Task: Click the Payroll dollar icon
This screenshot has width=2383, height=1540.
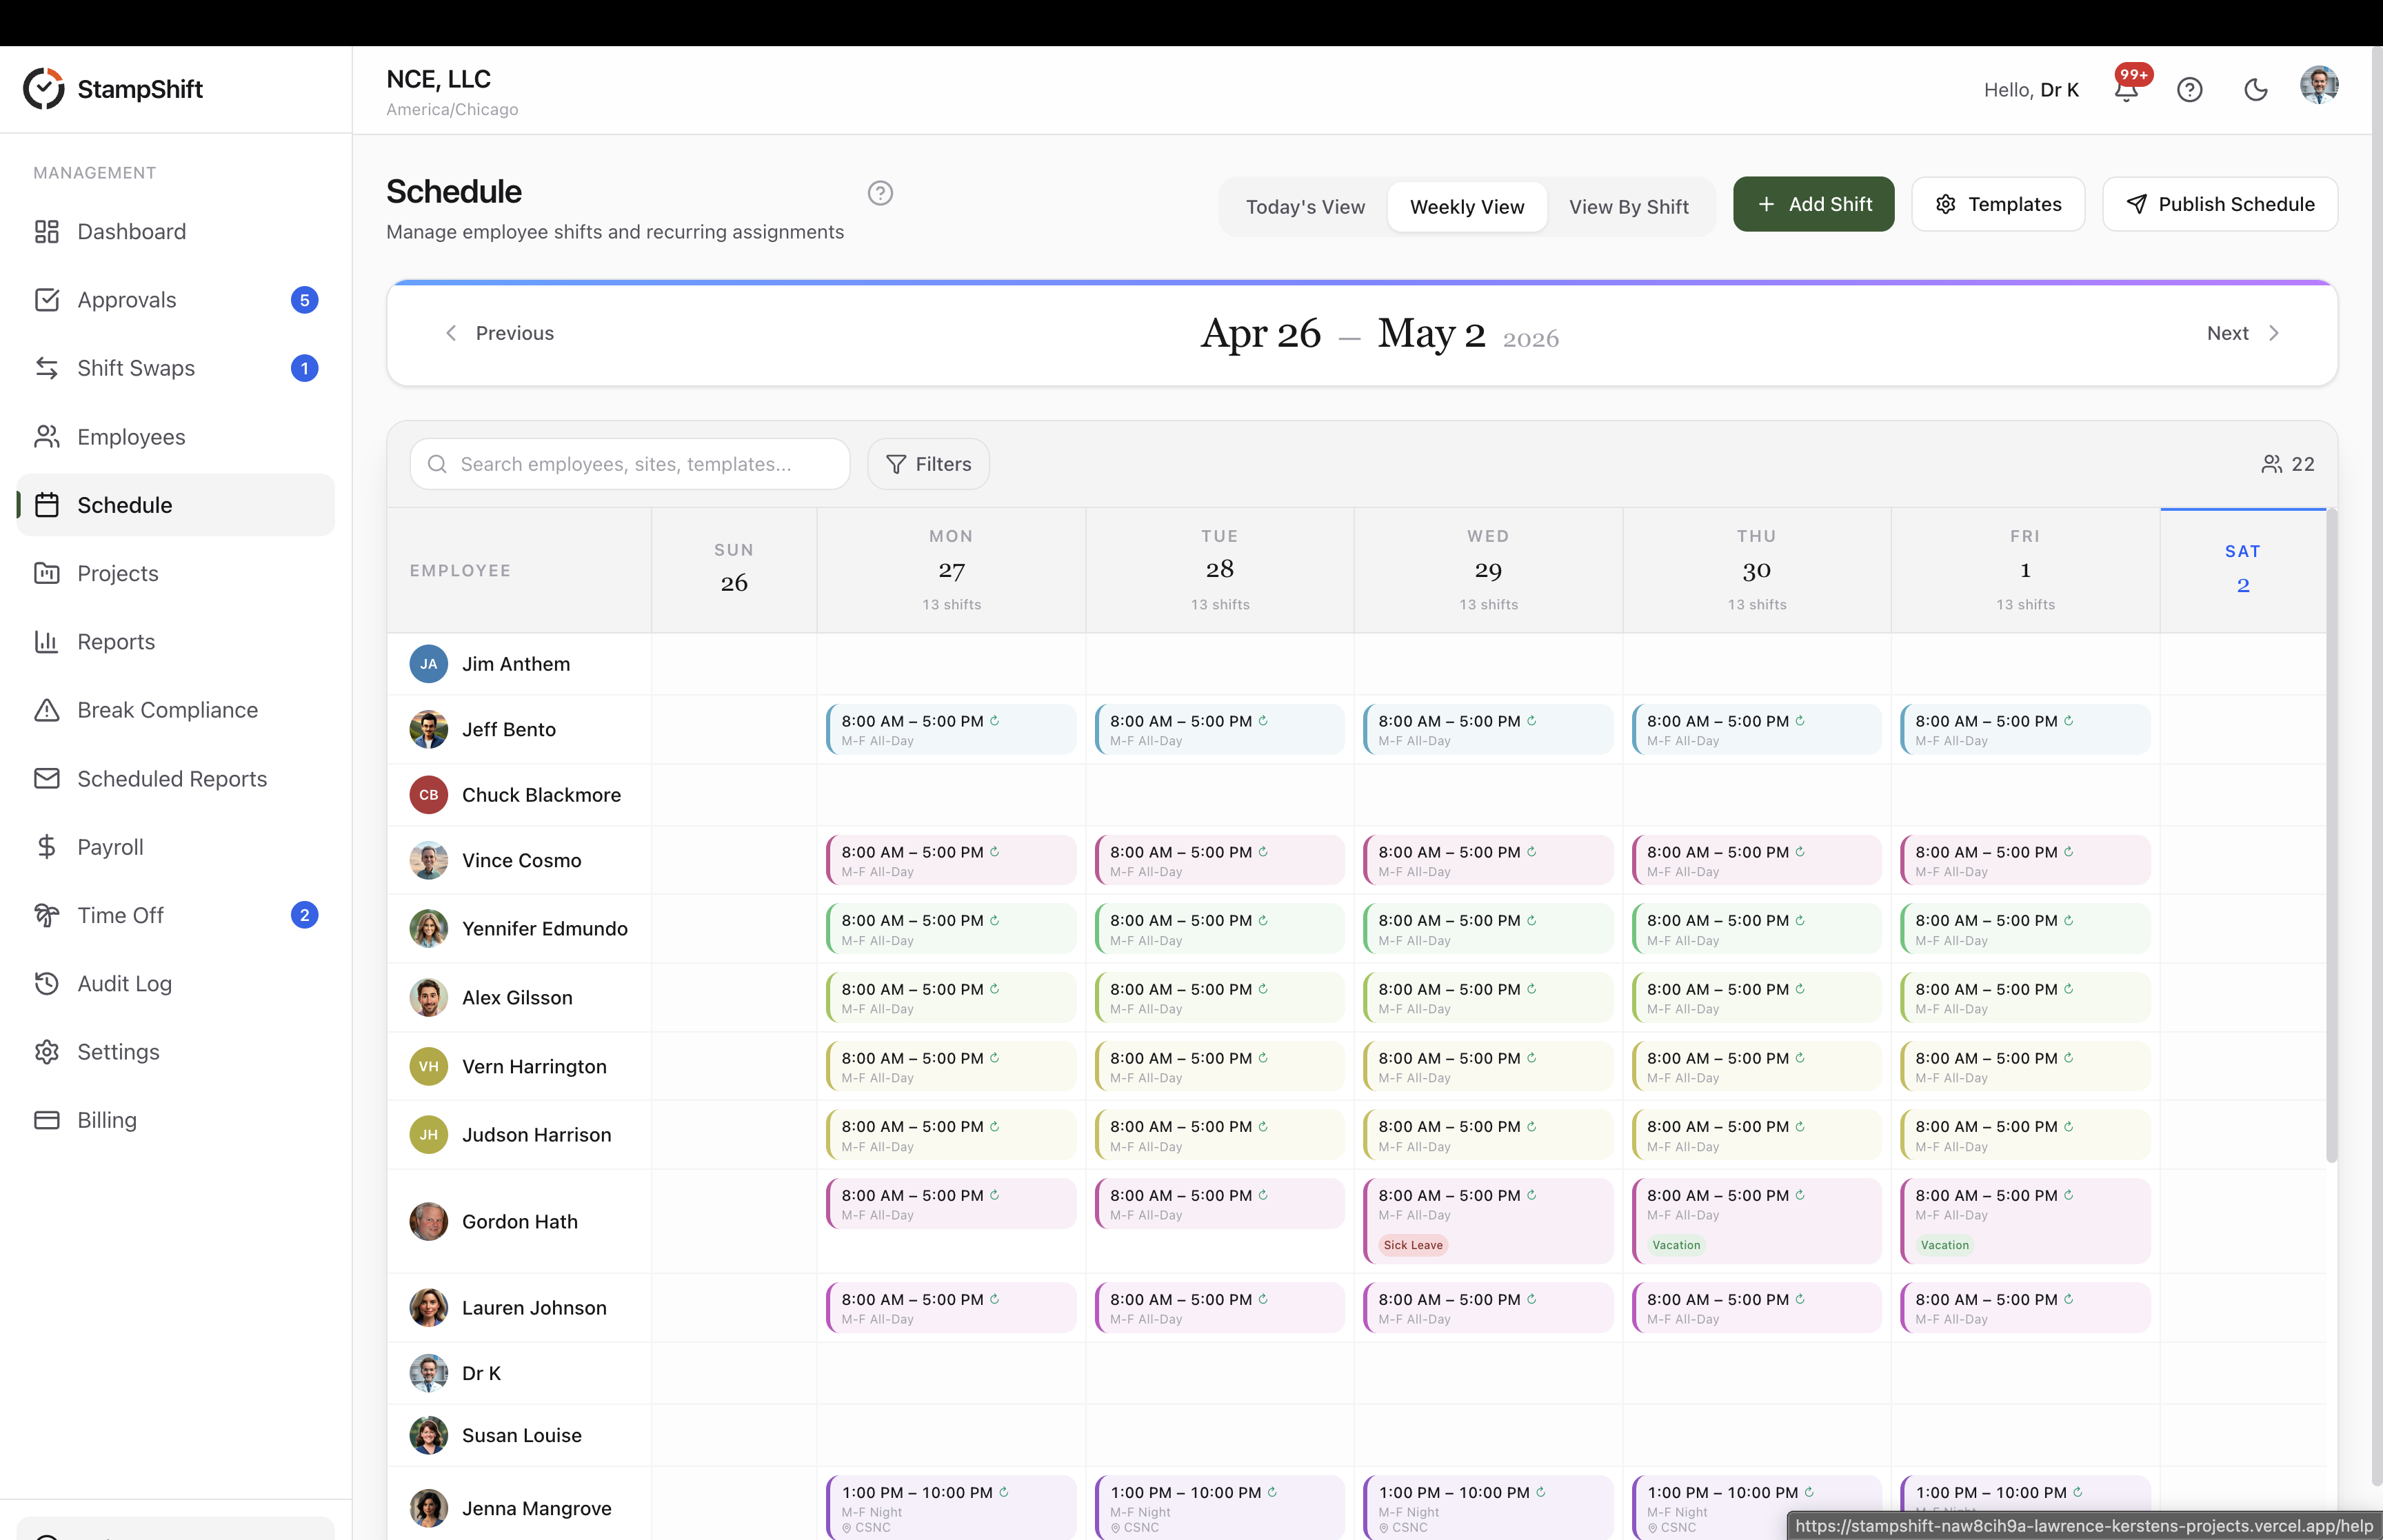Action: coord(47,847)
